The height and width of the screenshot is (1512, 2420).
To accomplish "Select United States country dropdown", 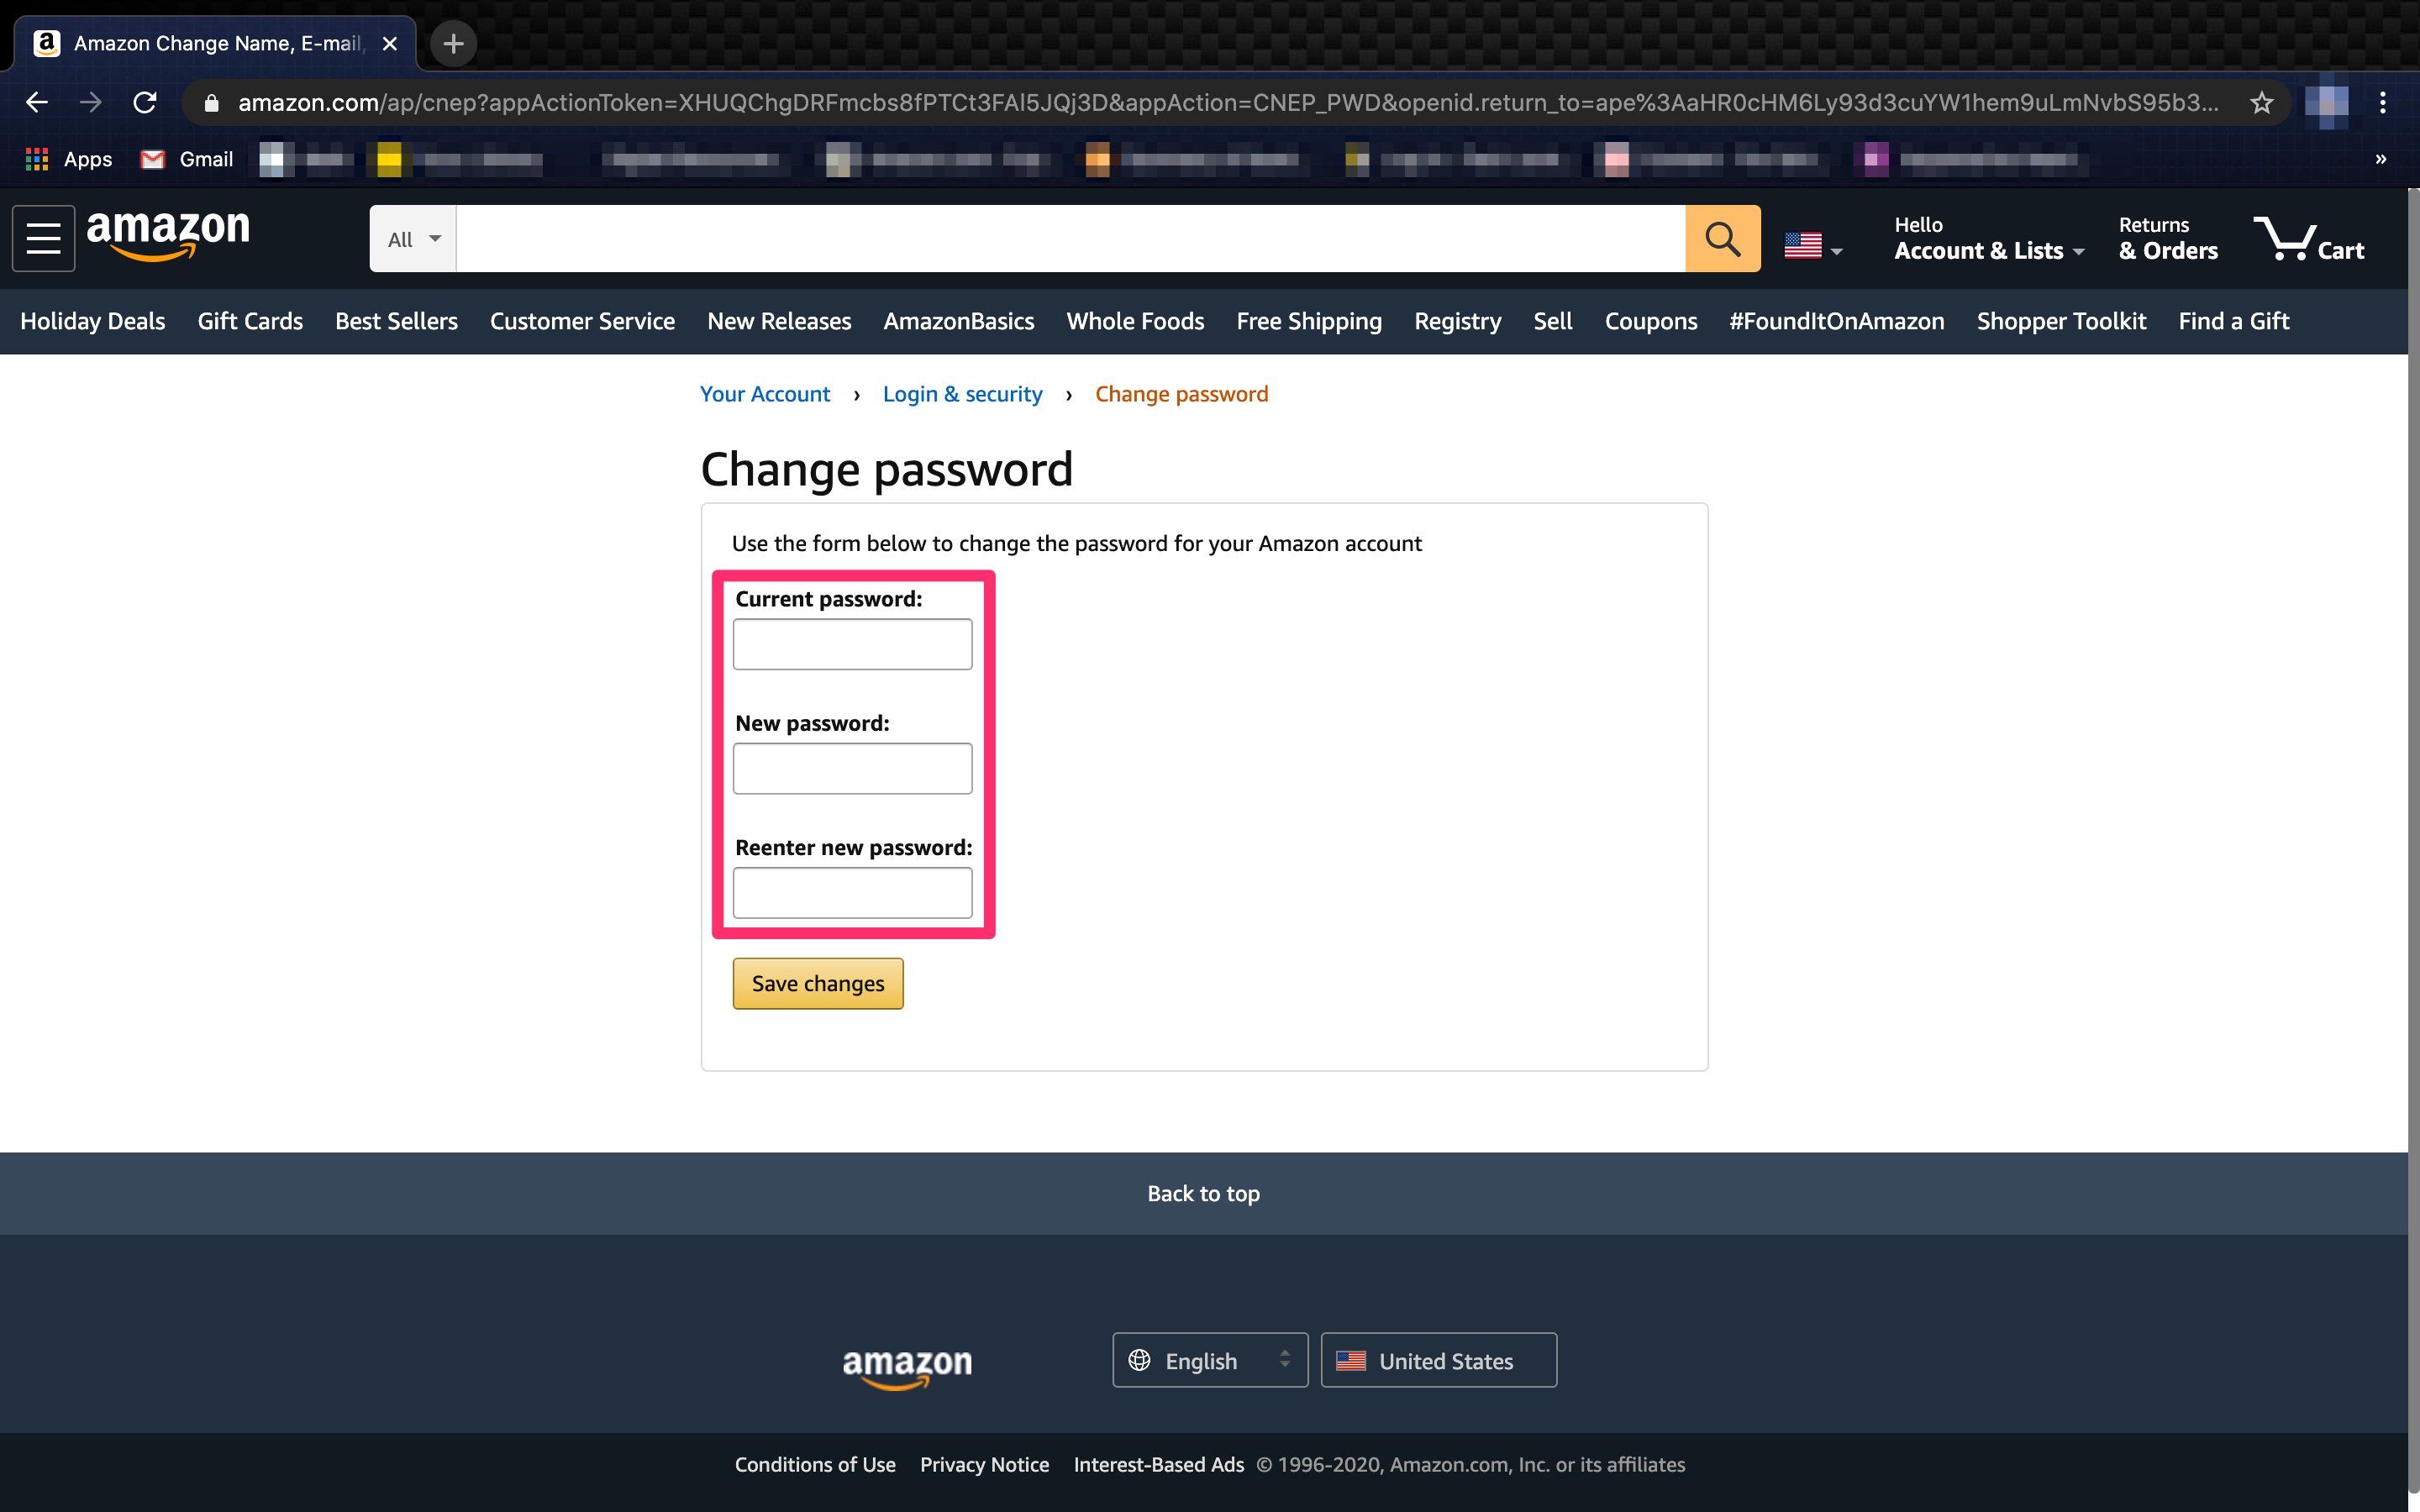I will (1438, 1361).
